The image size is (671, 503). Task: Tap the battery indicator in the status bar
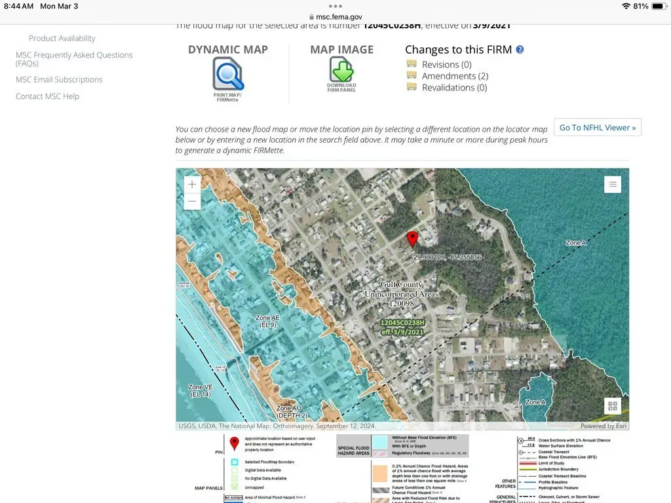click(657, 6)
